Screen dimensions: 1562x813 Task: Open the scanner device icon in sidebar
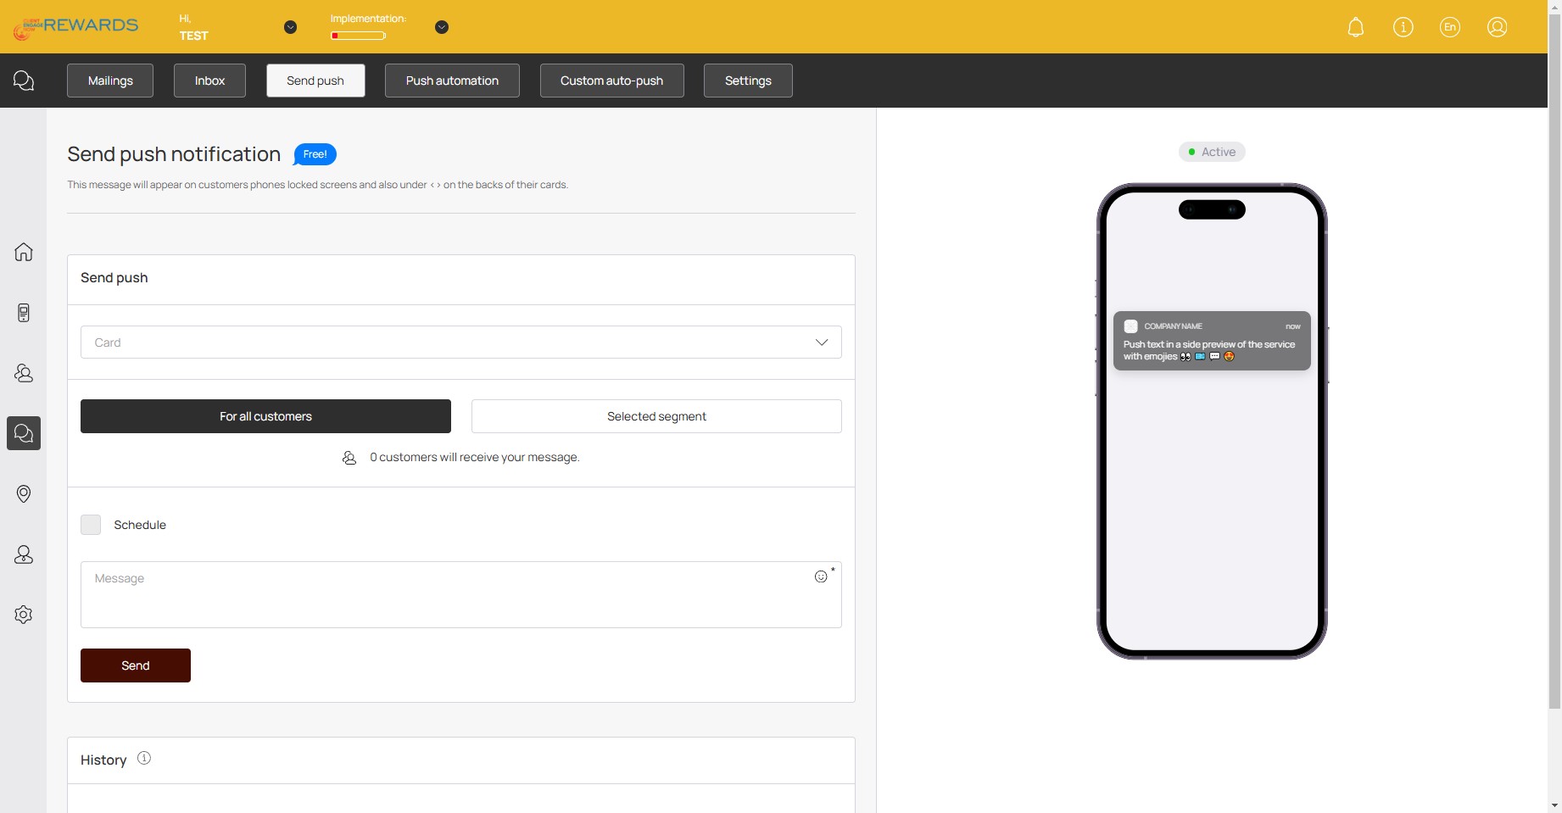[x=24, y=313]
